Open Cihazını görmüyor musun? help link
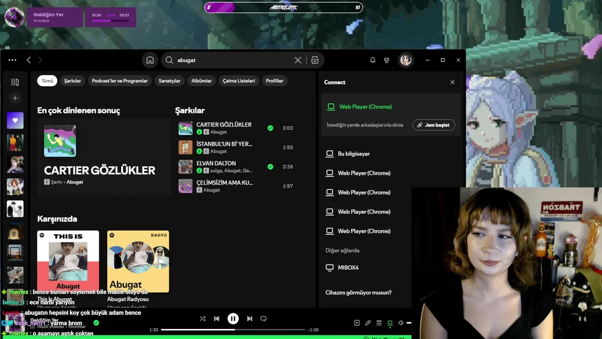 (358, 293)
